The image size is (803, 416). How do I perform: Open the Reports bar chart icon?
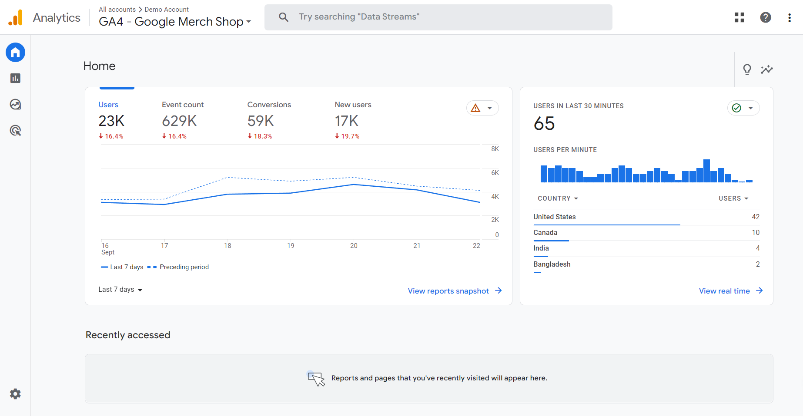15,78
